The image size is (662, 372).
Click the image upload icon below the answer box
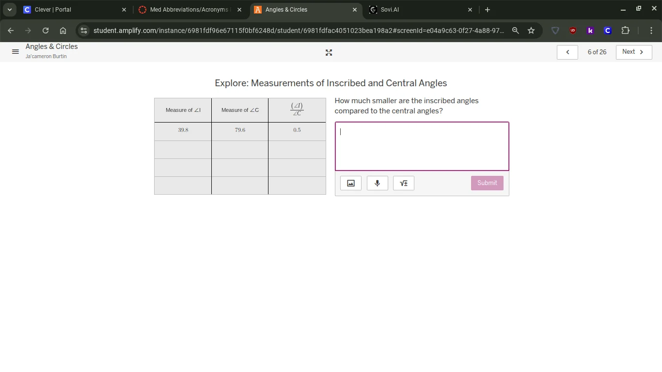(350, 183)
